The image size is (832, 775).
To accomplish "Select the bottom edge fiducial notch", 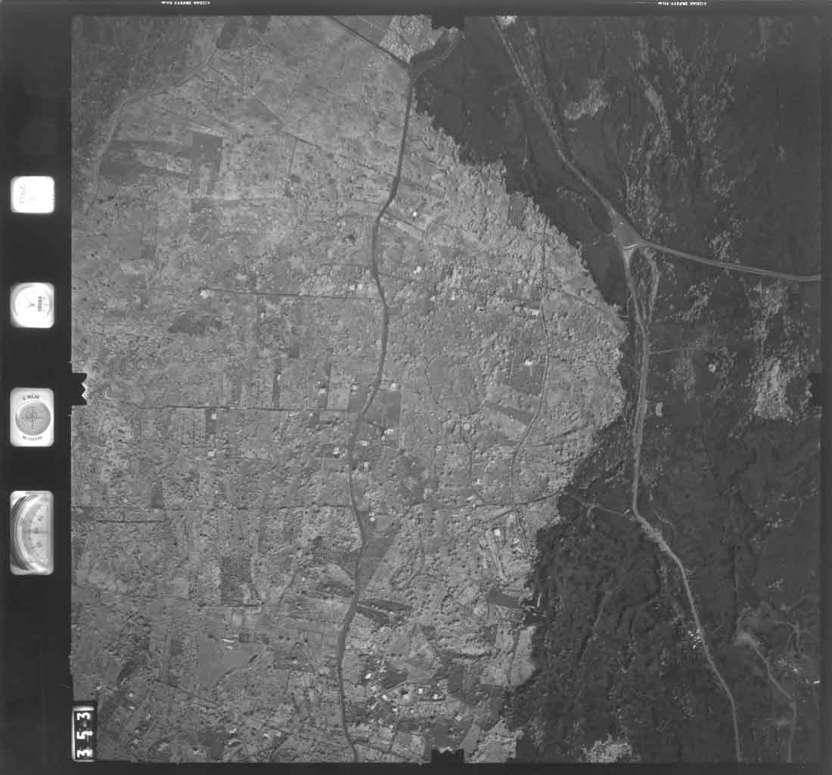I will click(447, 755).
